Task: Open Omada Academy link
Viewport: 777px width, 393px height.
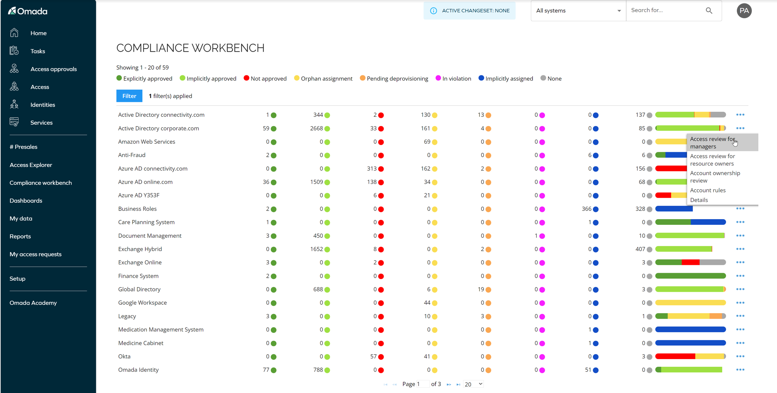Action: coord(33,303)
